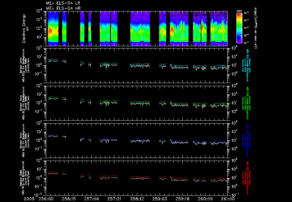Click the 10^4 tick on the Electron Energy axis
Screen dimensions: 292x202
pos(39,11)
